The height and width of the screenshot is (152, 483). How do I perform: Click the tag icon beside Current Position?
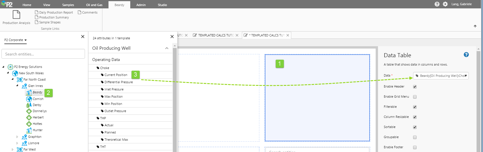[x=102, y=75]
